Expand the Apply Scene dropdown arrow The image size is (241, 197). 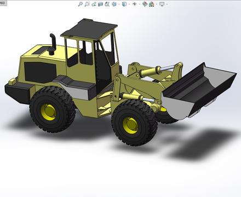tap(157, 4)
